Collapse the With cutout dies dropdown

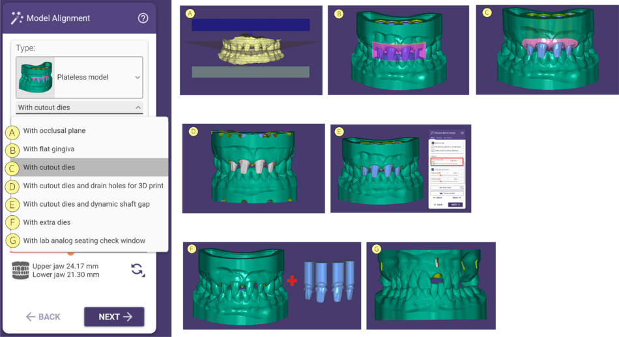[x=79, y=108]
